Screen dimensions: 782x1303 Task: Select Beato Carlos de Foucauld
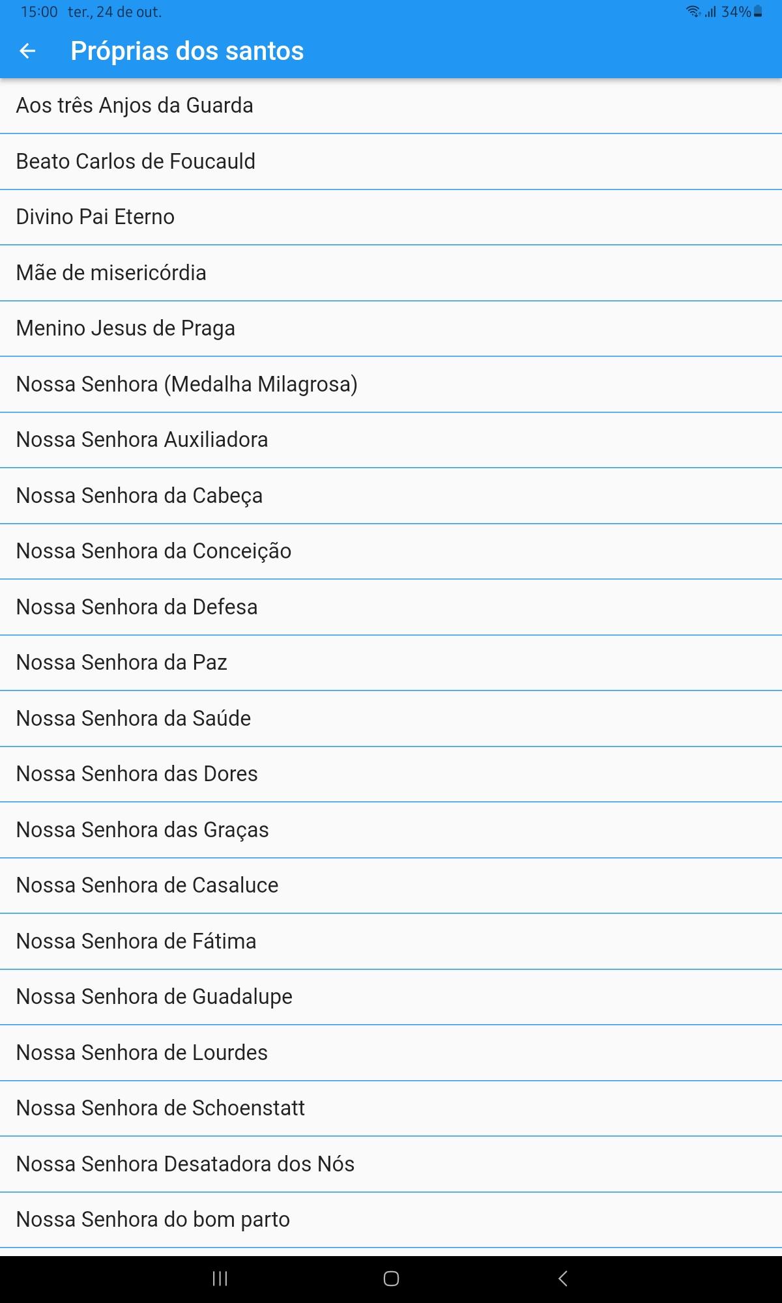point(391,162)
